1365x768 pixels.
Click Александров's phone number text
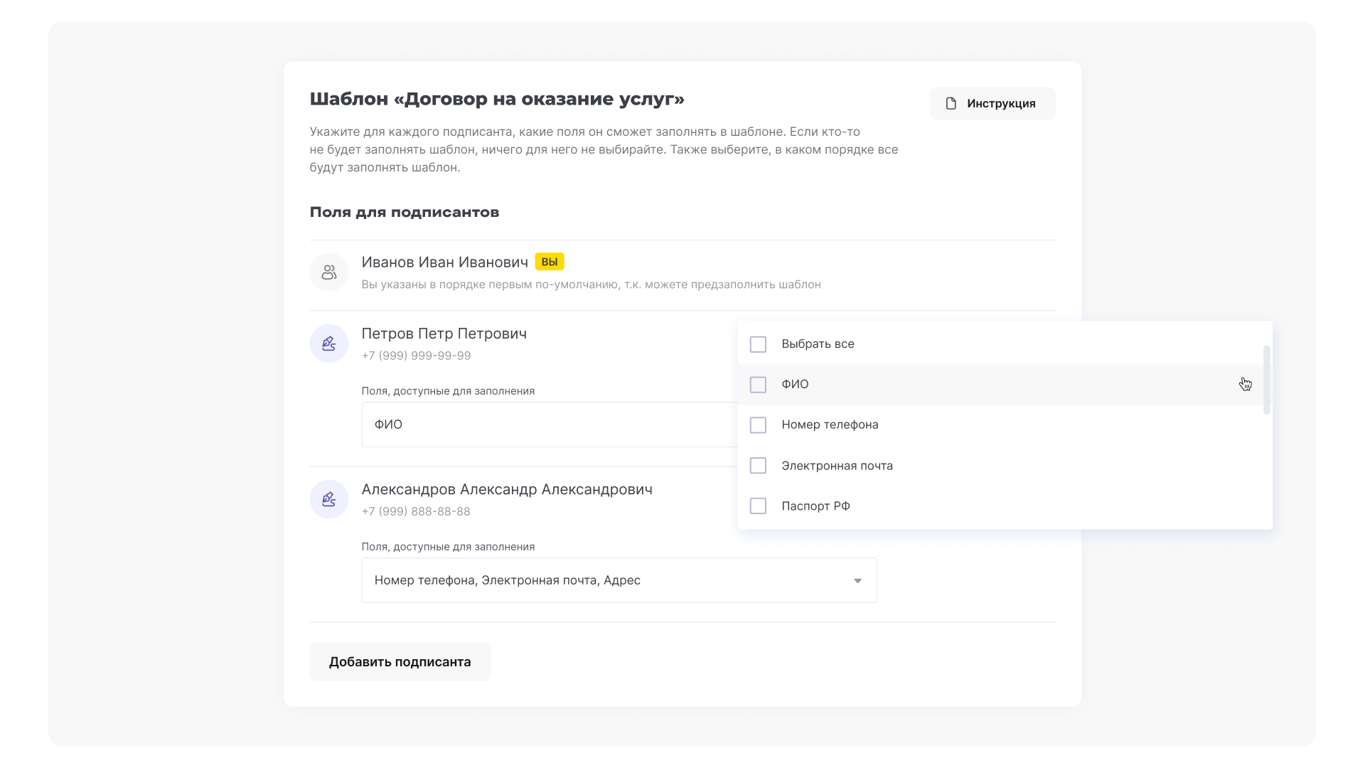pos(416,511)
